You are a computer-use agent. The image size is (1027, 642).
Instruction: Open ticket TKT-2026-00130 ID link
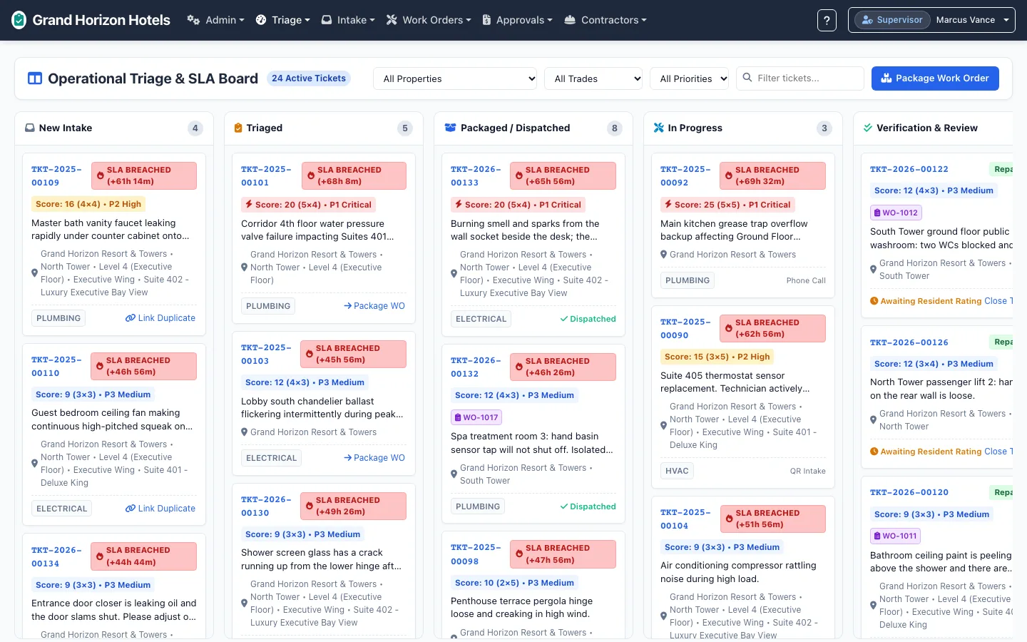point(266,506)
